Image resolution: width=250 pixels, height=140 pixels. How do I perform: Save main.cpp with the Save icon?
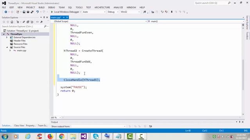(x=28, y=12)
